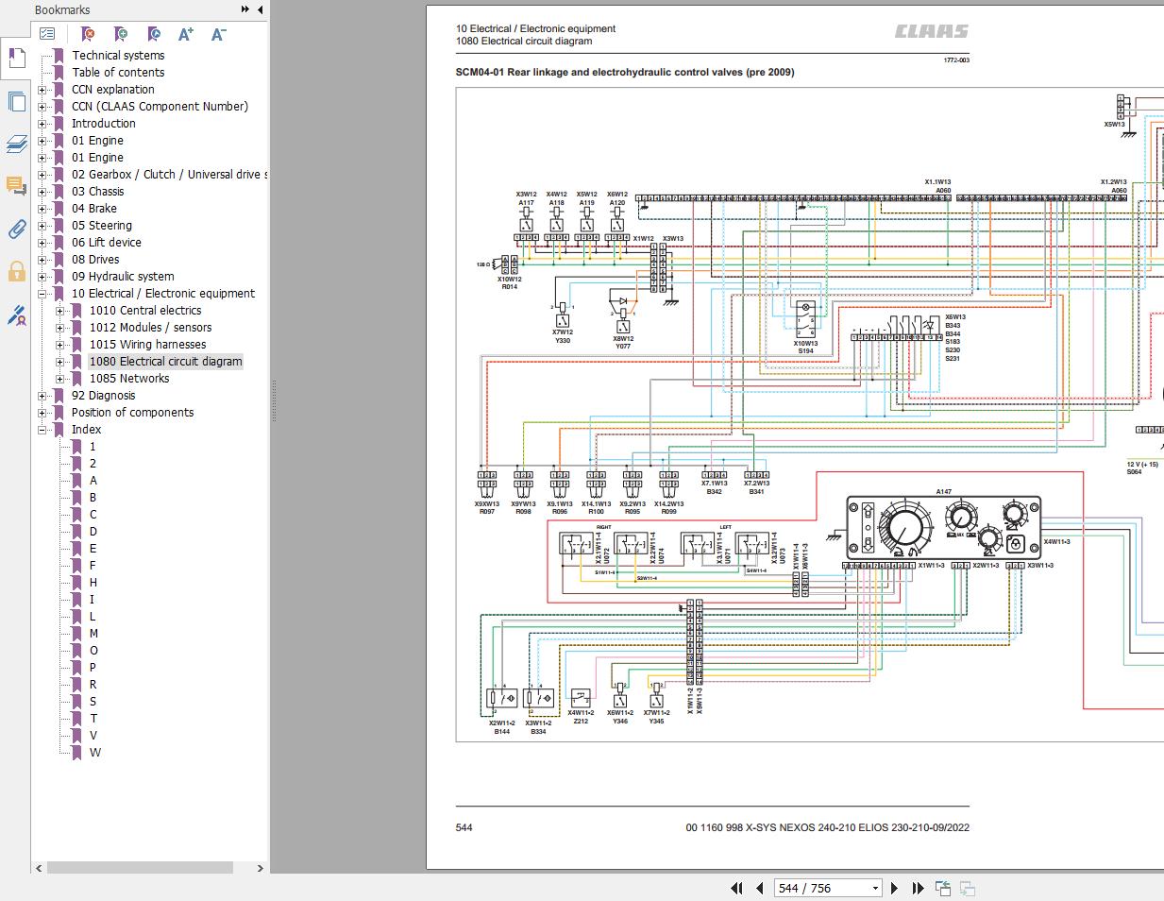Go to the last page
This screenshot has width=1164, height=901.
pos(918,888)
